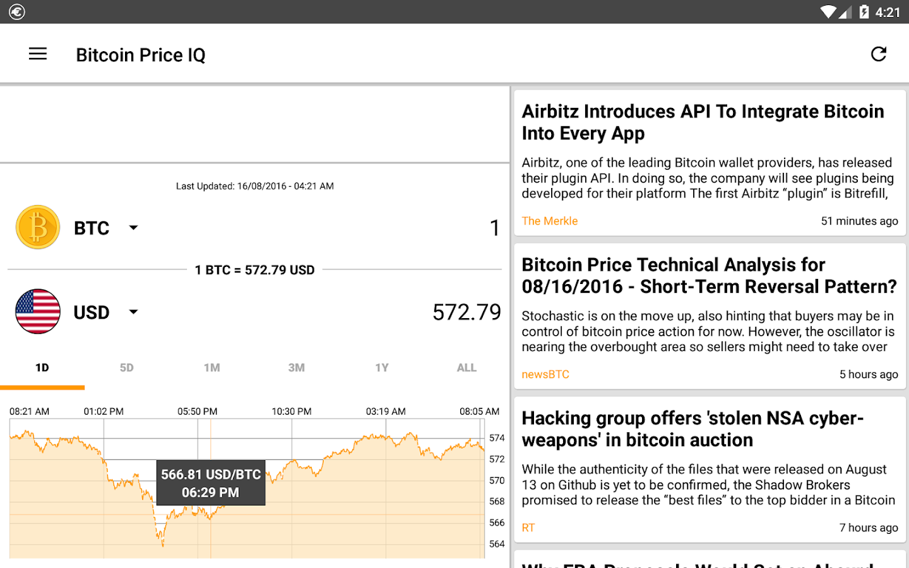909x568 pixels.
Task: Switch to the 1M chart tab
Action: tap(212, 368)
